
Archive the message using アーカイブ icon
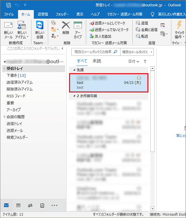click(x=78, y=30)
